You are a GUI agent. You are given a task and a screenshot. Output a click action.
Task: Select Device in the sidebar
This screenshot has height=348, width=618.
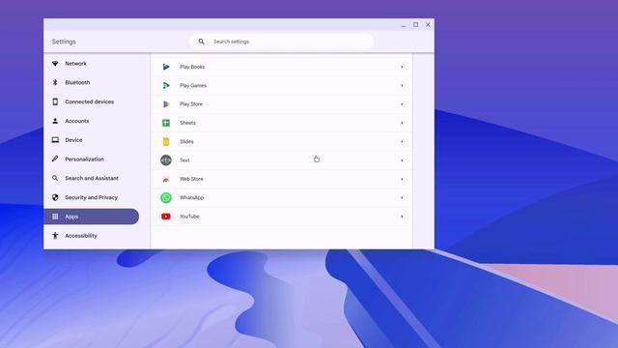point(91,140)
